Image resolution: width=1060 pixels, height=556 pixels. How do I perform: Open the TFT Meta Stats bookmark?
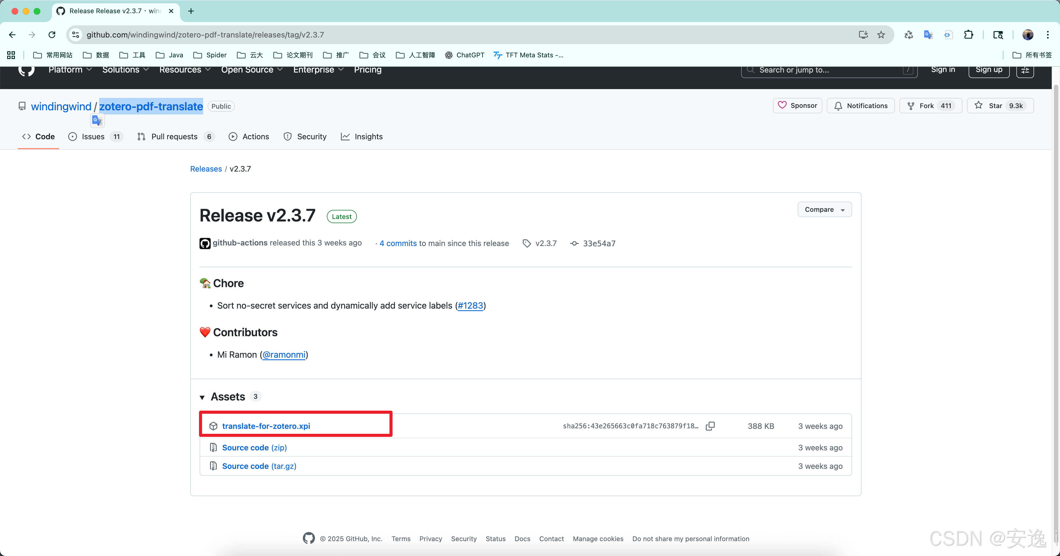529,55
